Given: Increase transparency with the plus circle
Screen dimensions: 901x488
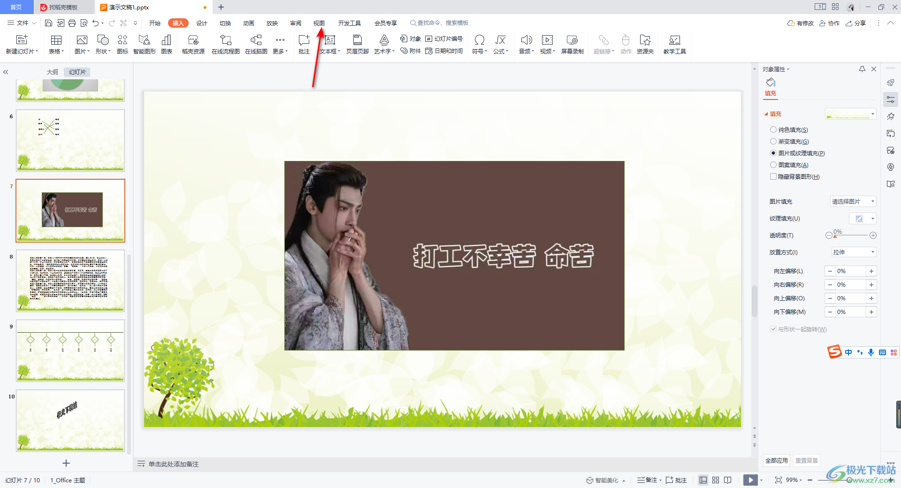Looking at the screenshot, I should tap(873, 235).
